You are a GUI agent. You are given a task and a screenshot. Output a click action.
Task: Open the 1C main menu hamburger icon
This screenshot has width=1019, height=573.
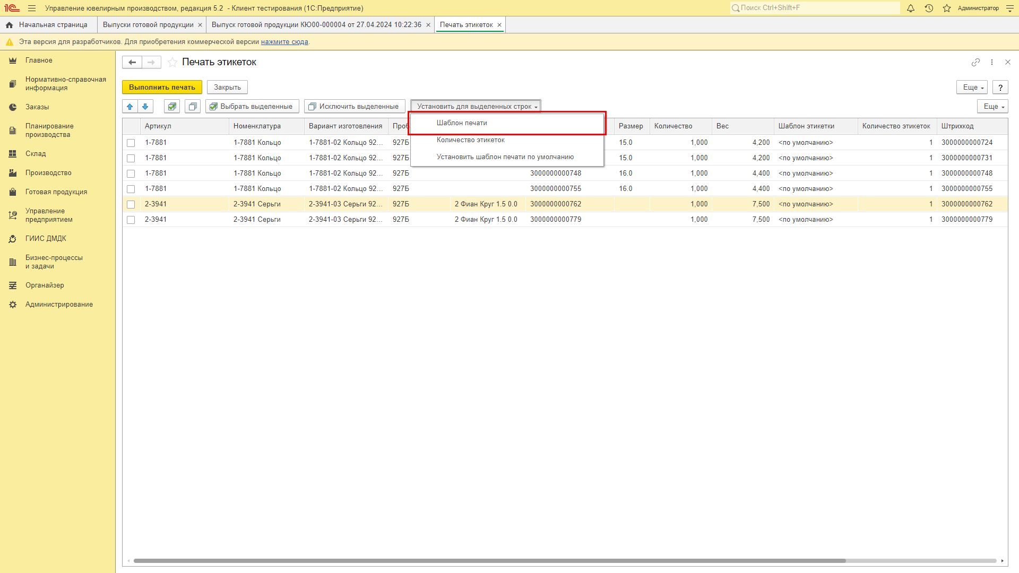(x=32, y=8)
